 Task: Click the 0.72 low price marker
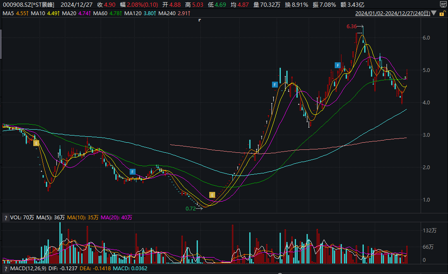(x=191, y=209)
